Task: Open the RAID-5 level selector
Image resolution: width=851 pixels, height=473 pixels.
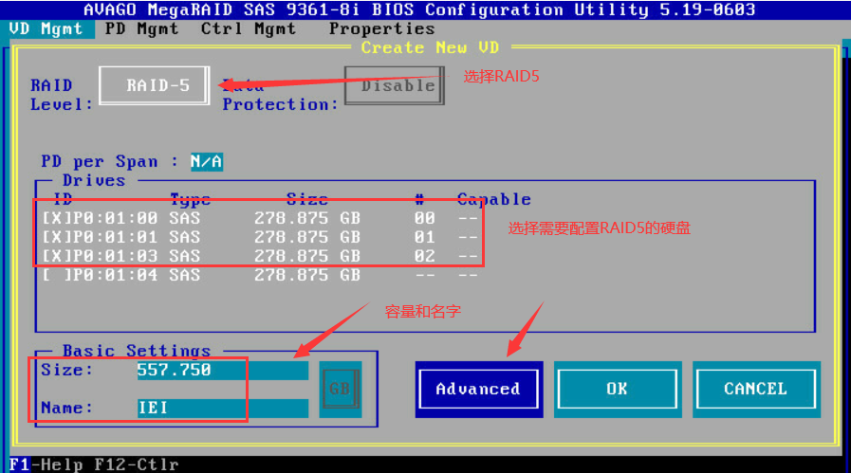Action: (154, 85)
